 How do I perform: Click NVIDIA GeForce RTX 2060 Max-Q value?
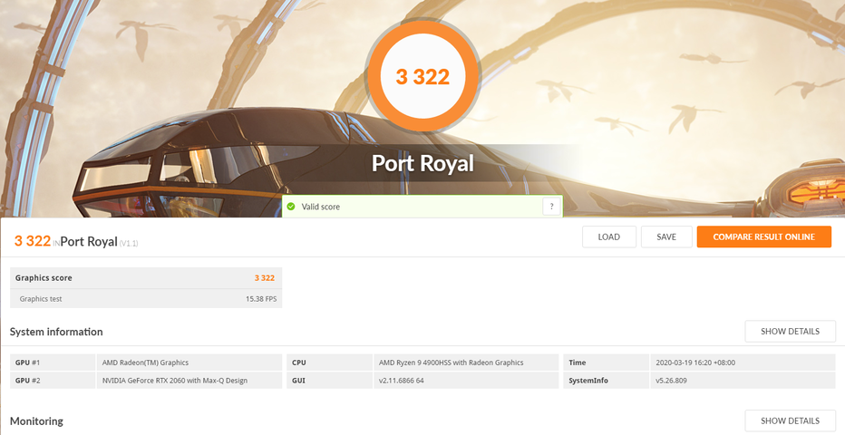tap(175, 380)
